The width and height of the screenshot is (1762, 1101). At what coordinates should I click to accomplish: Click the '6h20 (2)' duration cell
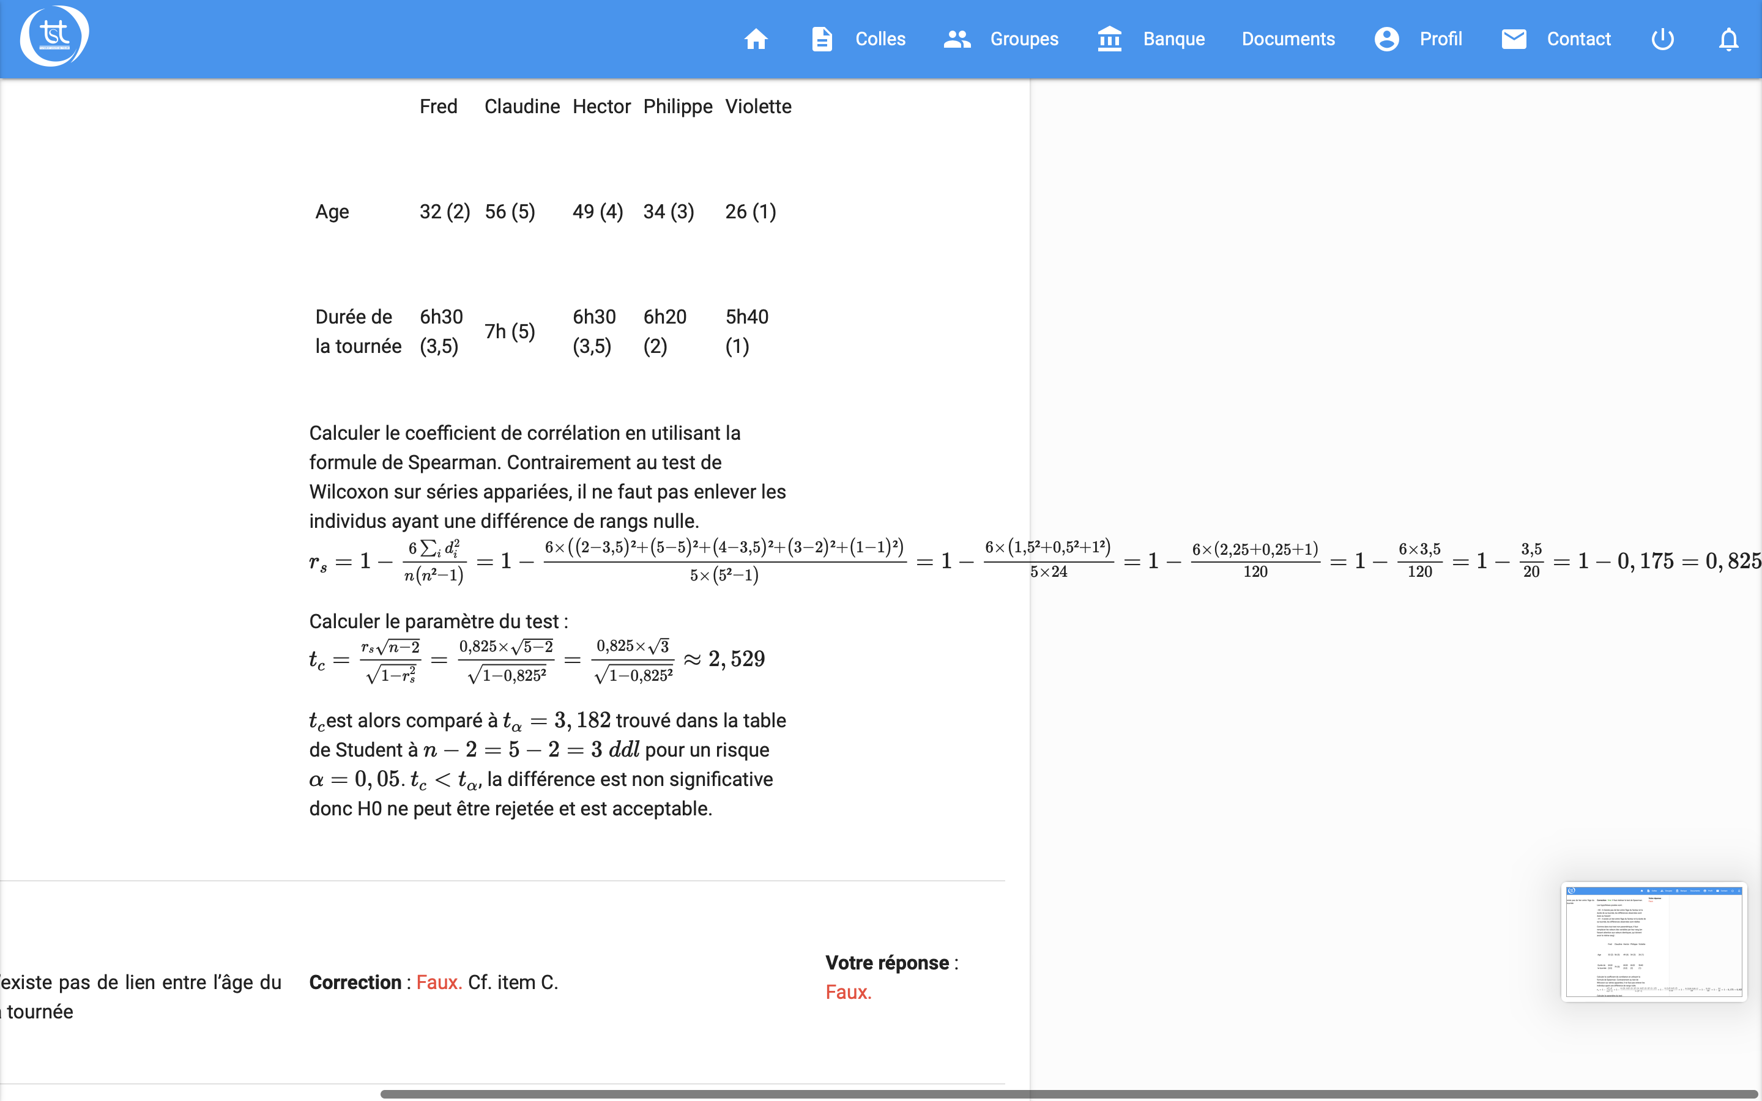click(665, 332)
